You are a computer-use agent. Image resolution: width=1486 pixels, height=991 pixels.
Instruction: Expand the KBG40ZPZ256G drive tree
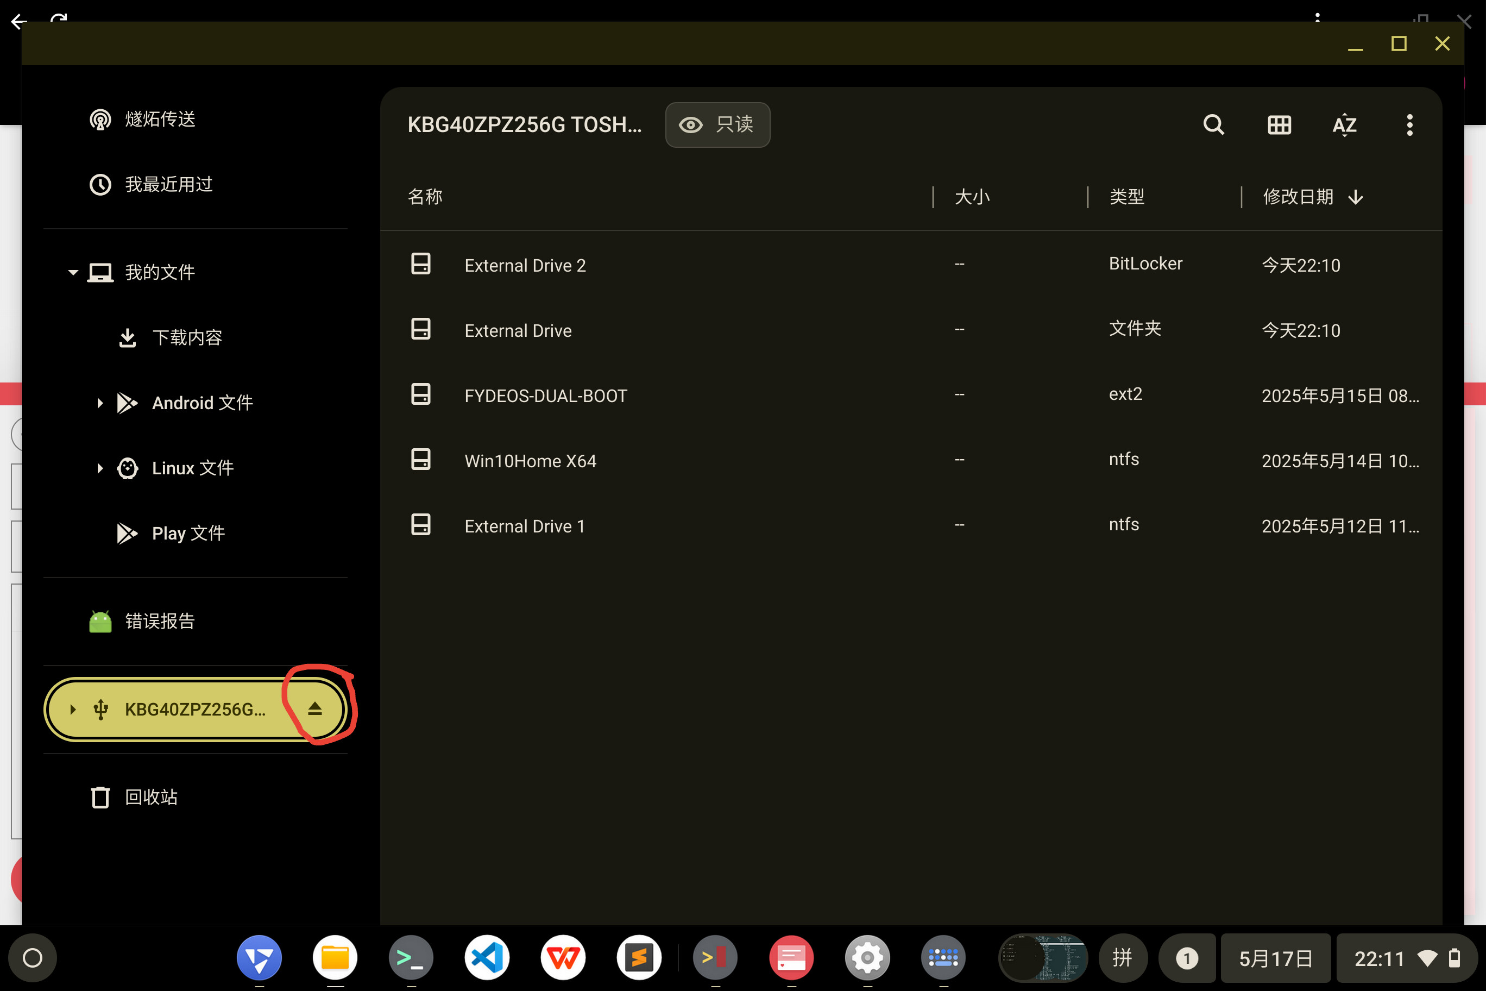[x=73, y=709]
